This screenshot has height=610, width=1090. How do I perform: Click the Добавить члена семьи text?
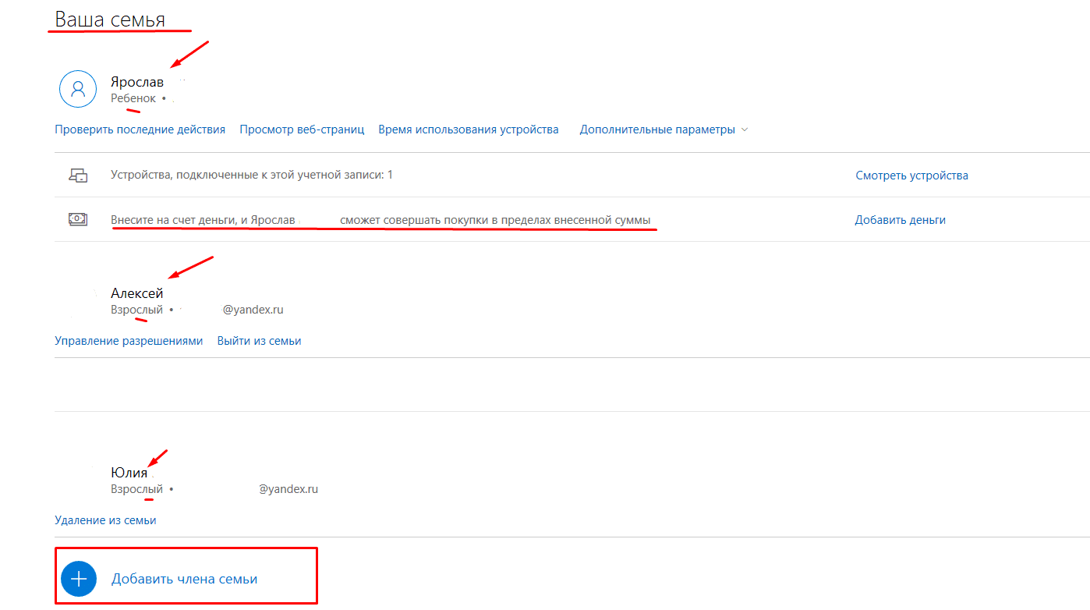click(x=184, y=579)
